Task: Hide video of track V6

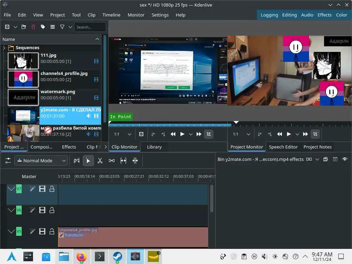Action: point(42,210)
